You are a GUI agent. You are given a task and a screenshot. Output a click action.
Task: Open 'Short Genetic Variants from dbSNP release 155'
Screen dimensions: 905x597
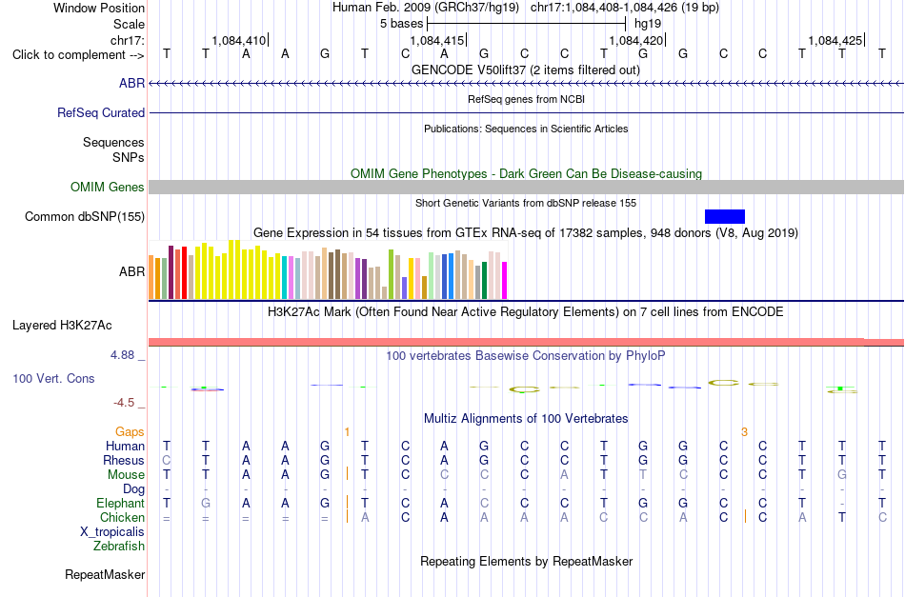(526, 203)
